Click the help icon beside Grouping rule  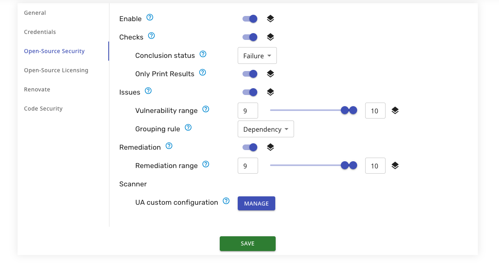[x=188, y=128]
